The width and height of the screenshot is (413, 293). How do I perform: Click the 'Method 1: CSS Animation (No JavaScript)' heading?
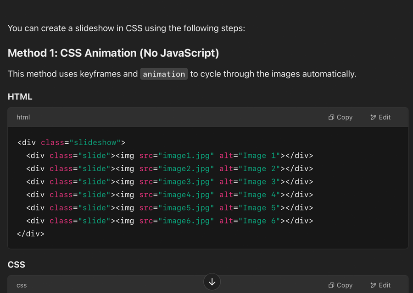pos(113,53)
